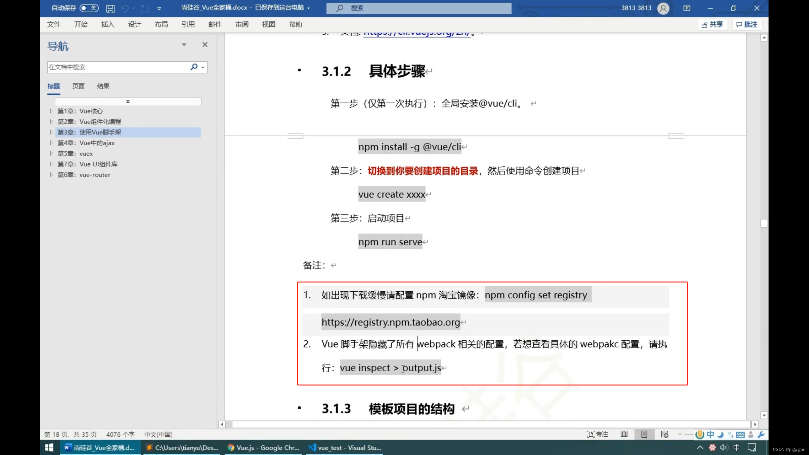Viewport: 809px width, 455px height.
Task: Select the 标题 navigation tab
Action: [x=54, y=86]
